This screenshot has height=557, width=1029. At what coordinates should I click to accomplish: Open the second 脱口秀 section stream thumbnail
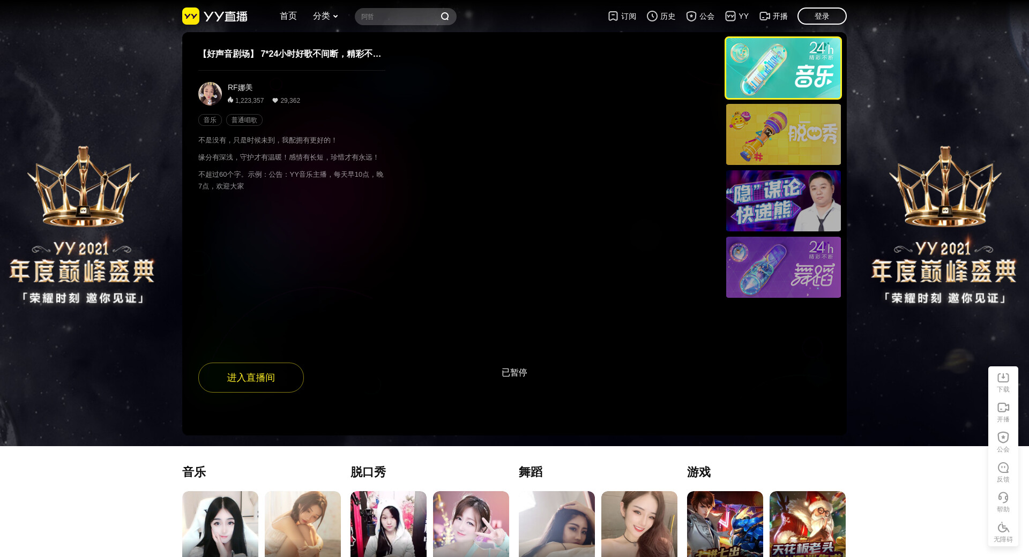471,524
